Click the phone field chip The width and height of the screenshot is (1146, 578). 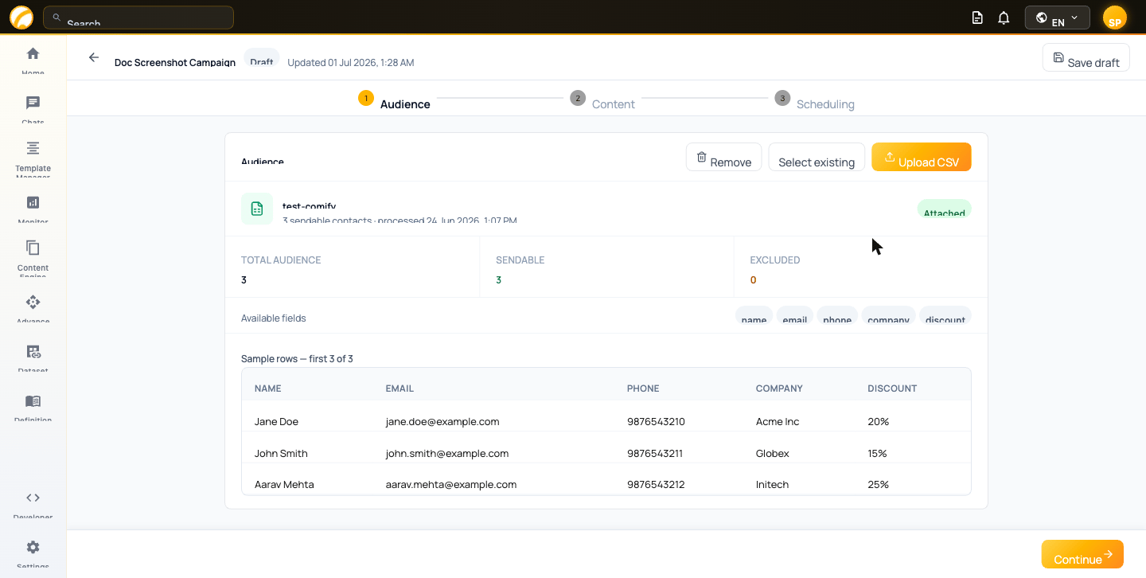[x=837, y=317]
